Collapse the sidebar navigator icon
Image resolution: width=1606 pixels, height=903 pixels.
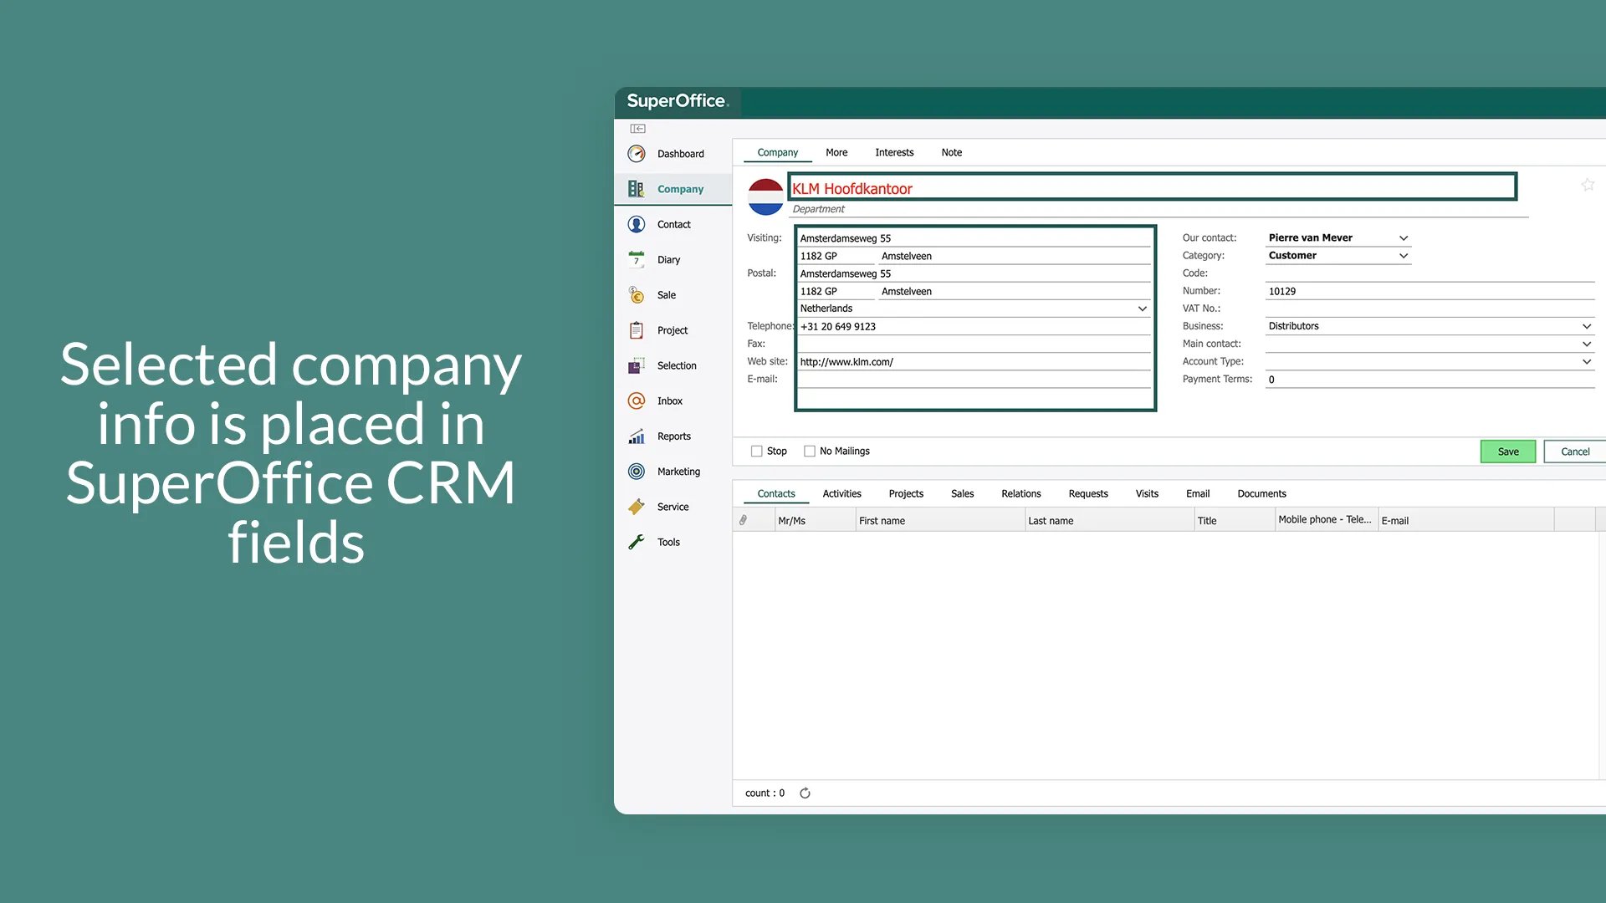click(x=638, y=129)
